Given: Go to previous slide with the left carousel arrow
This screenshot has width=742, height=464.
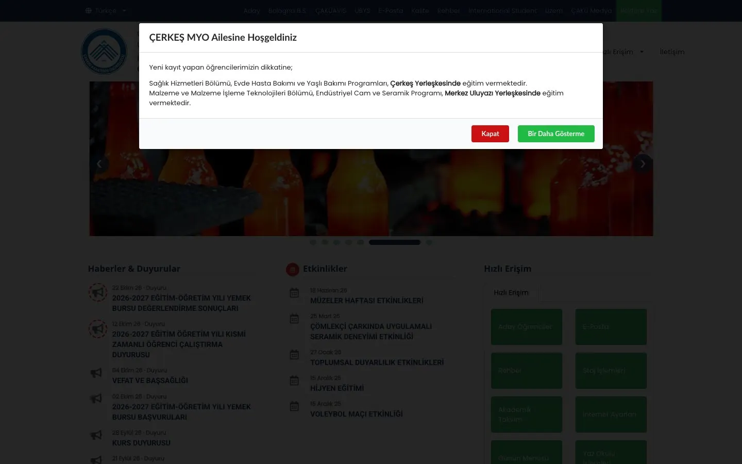Looking at the screenshot, I should (x=99, y=164).
